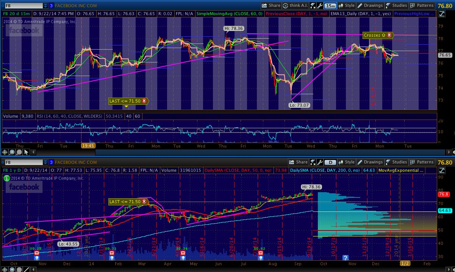Toggle the D daily timeframe button

[x=330, y=162]
